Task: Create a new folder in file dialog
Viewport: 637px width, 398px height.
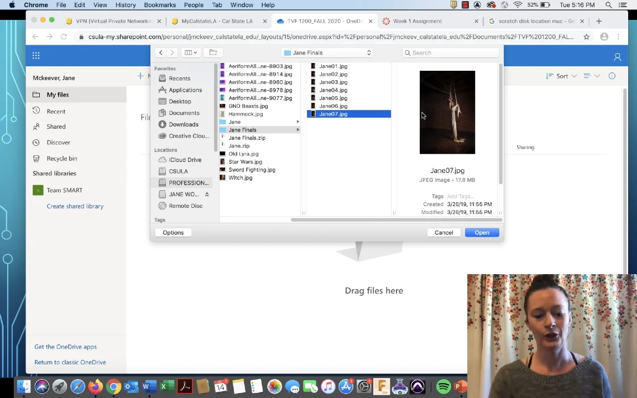Action: click(213, 53)
